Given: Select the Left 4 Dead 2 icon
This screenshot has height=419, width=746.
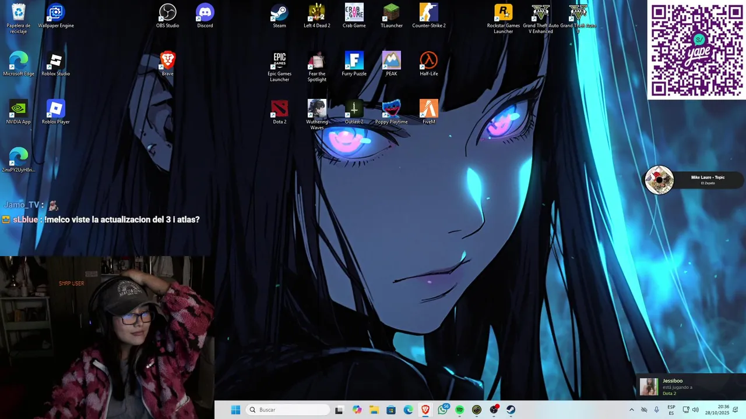Looking at the screenshot, I should [x=317, y=16].
